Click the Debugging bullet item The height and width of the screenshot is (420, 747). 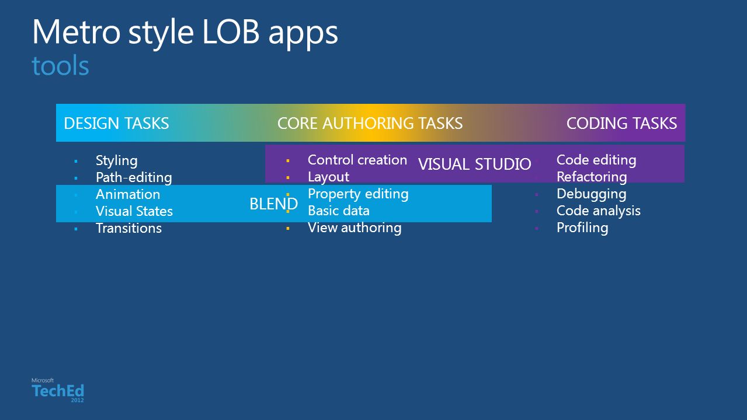tap(591, 194)
